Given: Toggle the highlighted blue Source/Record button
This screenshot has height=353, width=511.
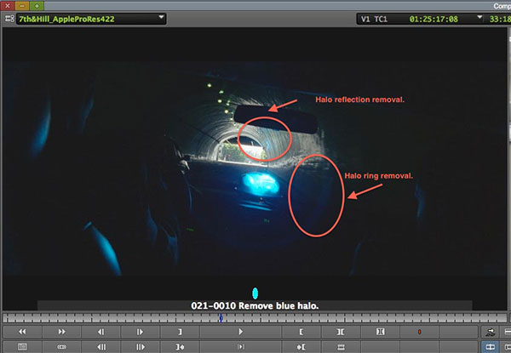Looking at the screenshot, I should point(491,347).
